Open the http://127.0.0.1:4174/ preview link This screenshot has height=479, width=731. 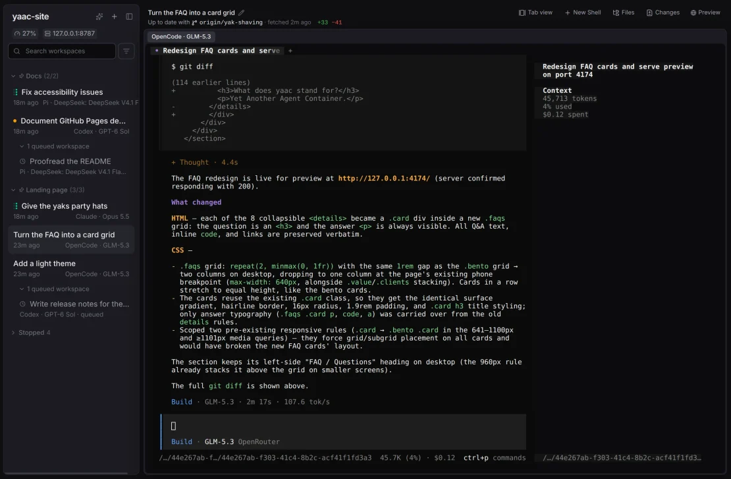click(384, 178)
